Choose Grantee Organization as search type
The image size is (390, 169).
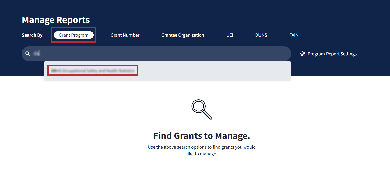[x=182, y=35]
